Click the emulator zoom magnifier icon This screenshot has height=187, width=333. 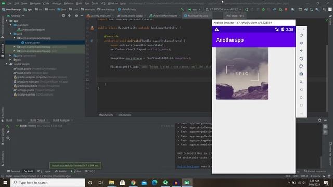coord(301,82)
